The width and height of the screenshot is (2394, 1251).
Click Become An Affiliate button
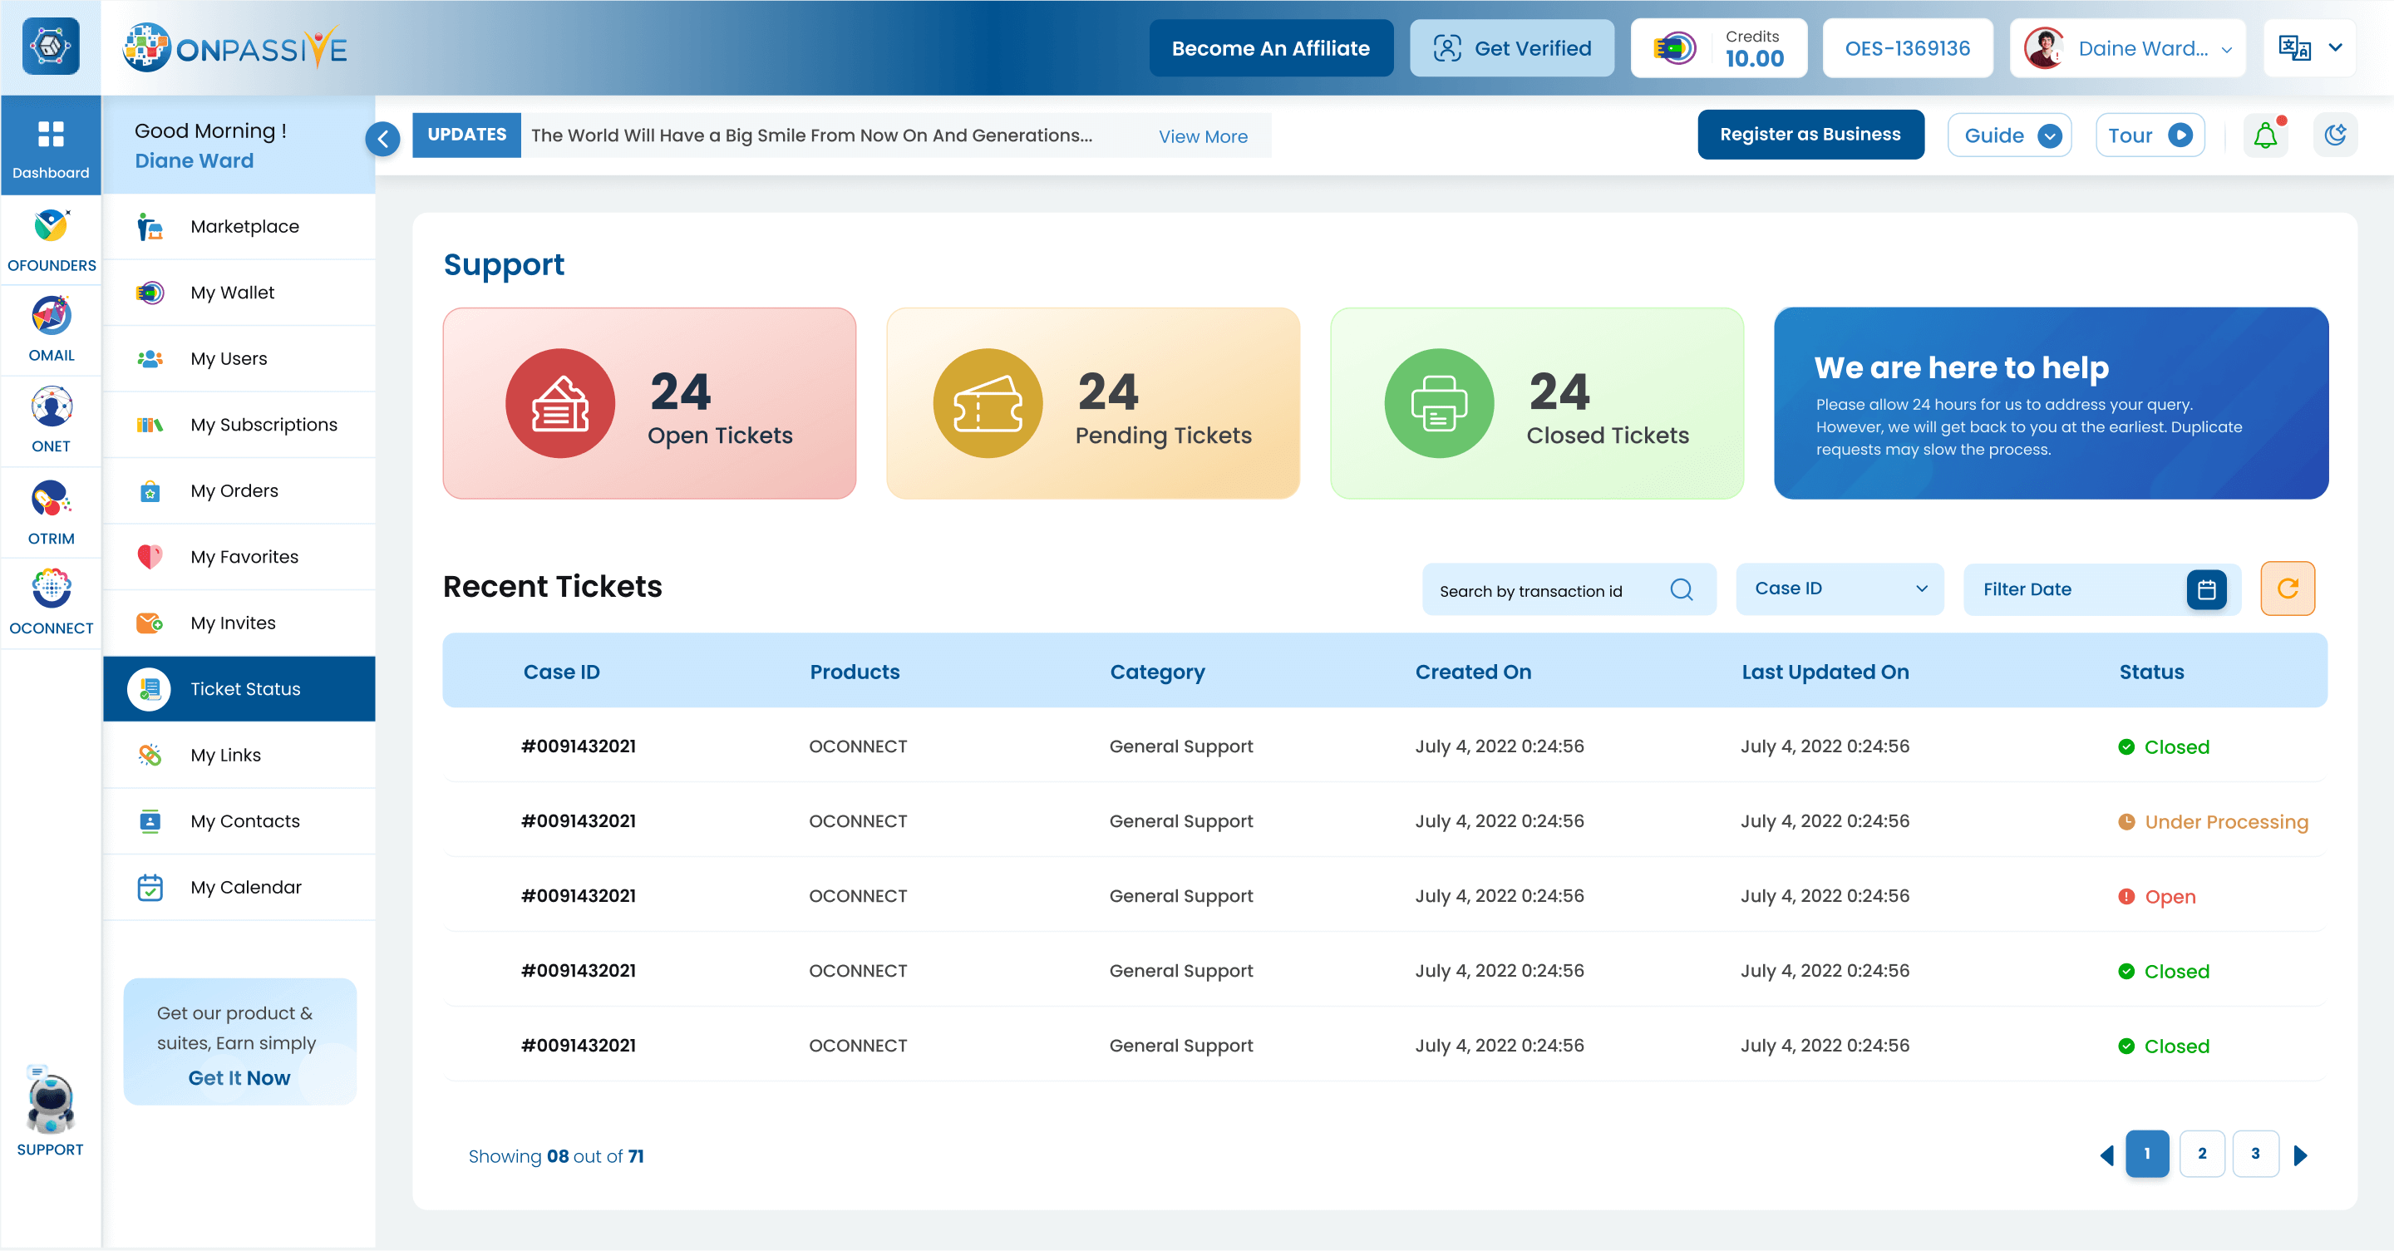(1270, 47)
